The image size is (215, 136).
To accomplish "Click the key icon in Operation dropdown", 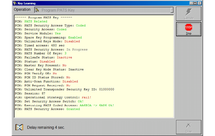I will point(37,10).
